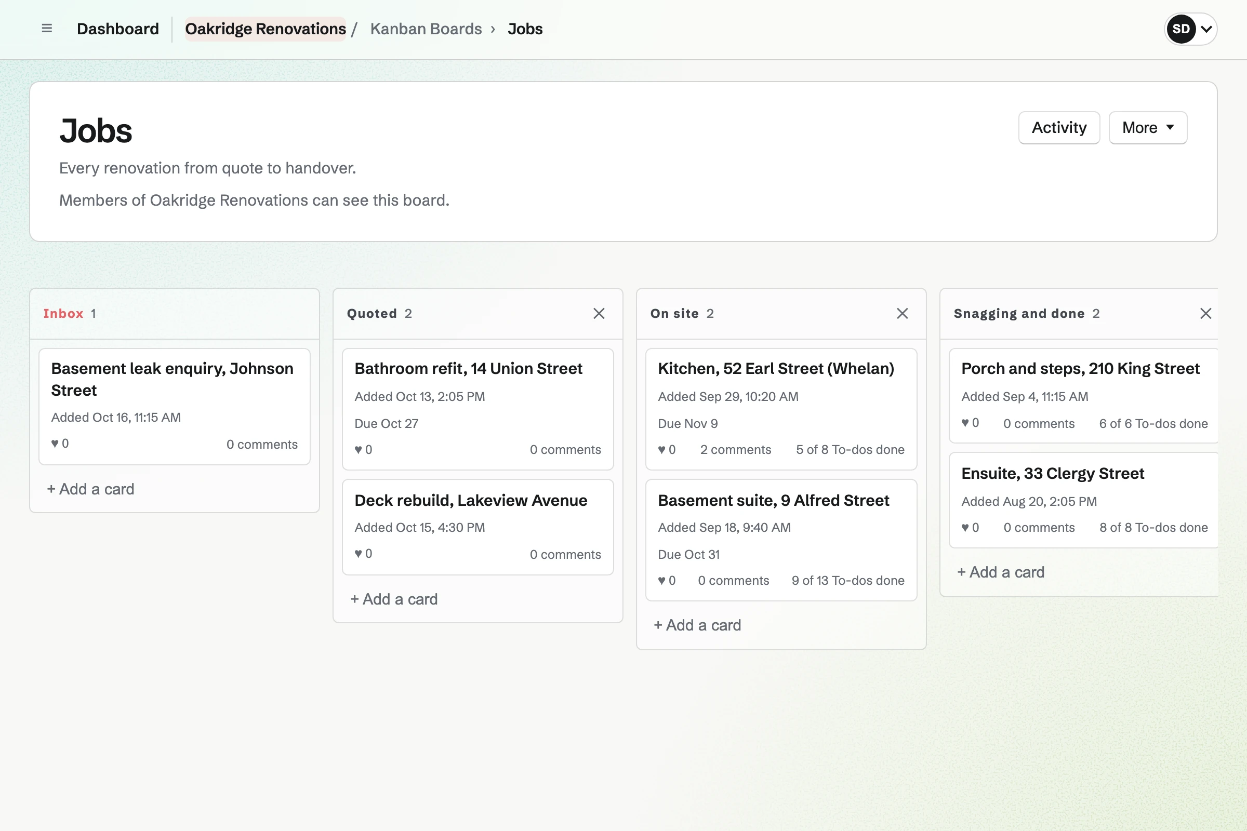Click the SD profile avatar

[1180, 29]
